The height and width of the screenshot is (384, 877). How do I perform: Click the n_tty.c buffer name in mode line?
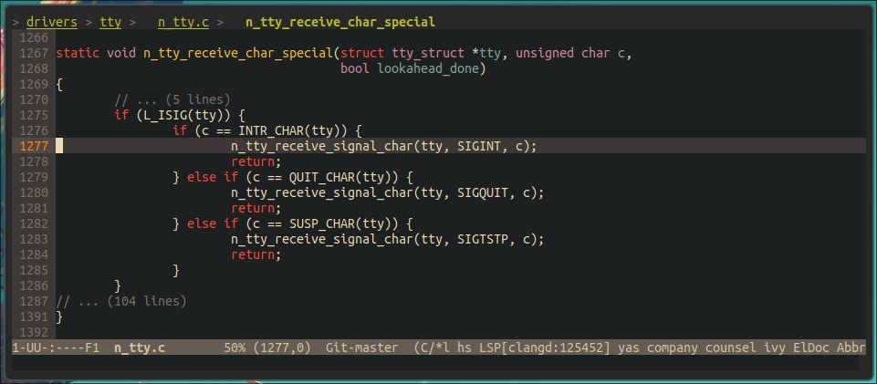(140, 348)
